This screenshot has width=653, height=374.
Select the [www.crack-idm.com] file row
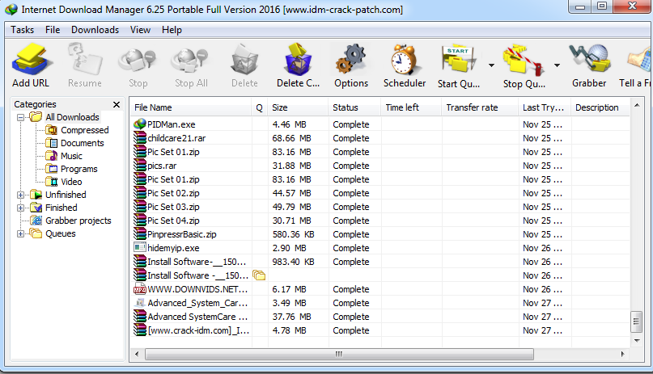click(381, 330)
